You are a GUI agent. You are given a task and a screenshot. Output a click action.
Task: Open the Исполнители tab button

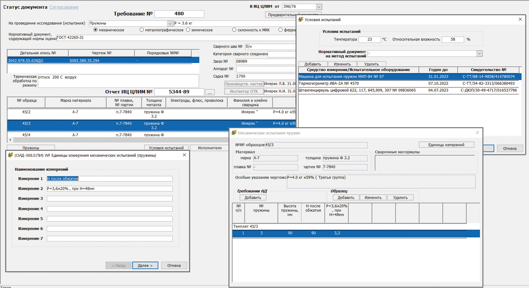click(210, 148)
